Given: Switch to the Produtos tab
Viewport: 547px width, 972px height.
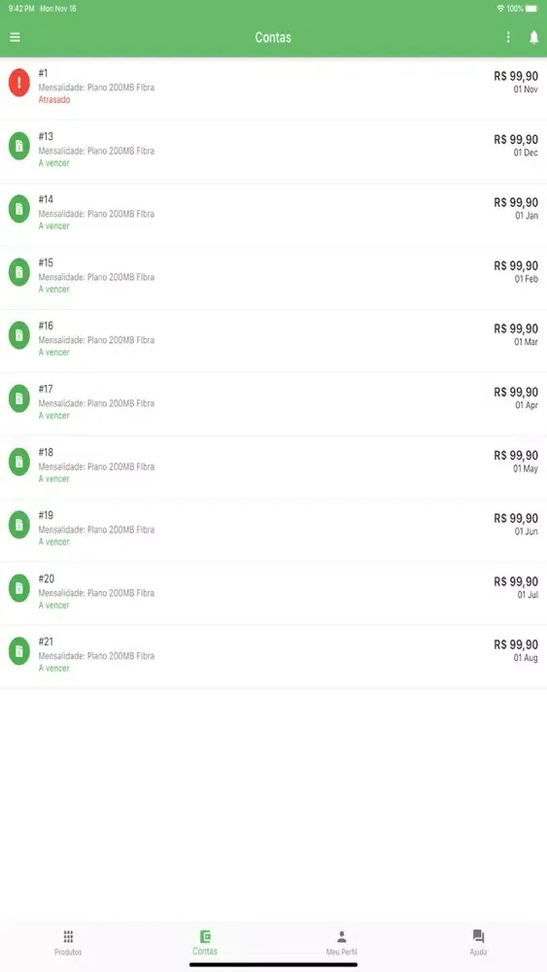Looking at the screenshot, I should click(x=68, y=943).
